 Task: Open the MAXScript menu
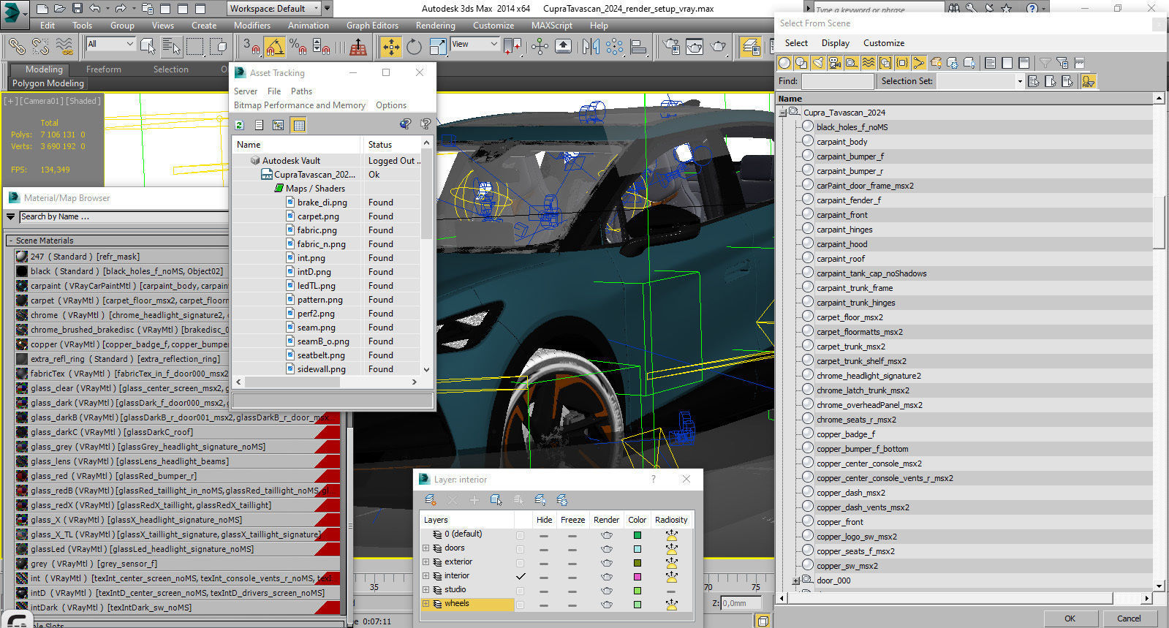tap(552, 26)
